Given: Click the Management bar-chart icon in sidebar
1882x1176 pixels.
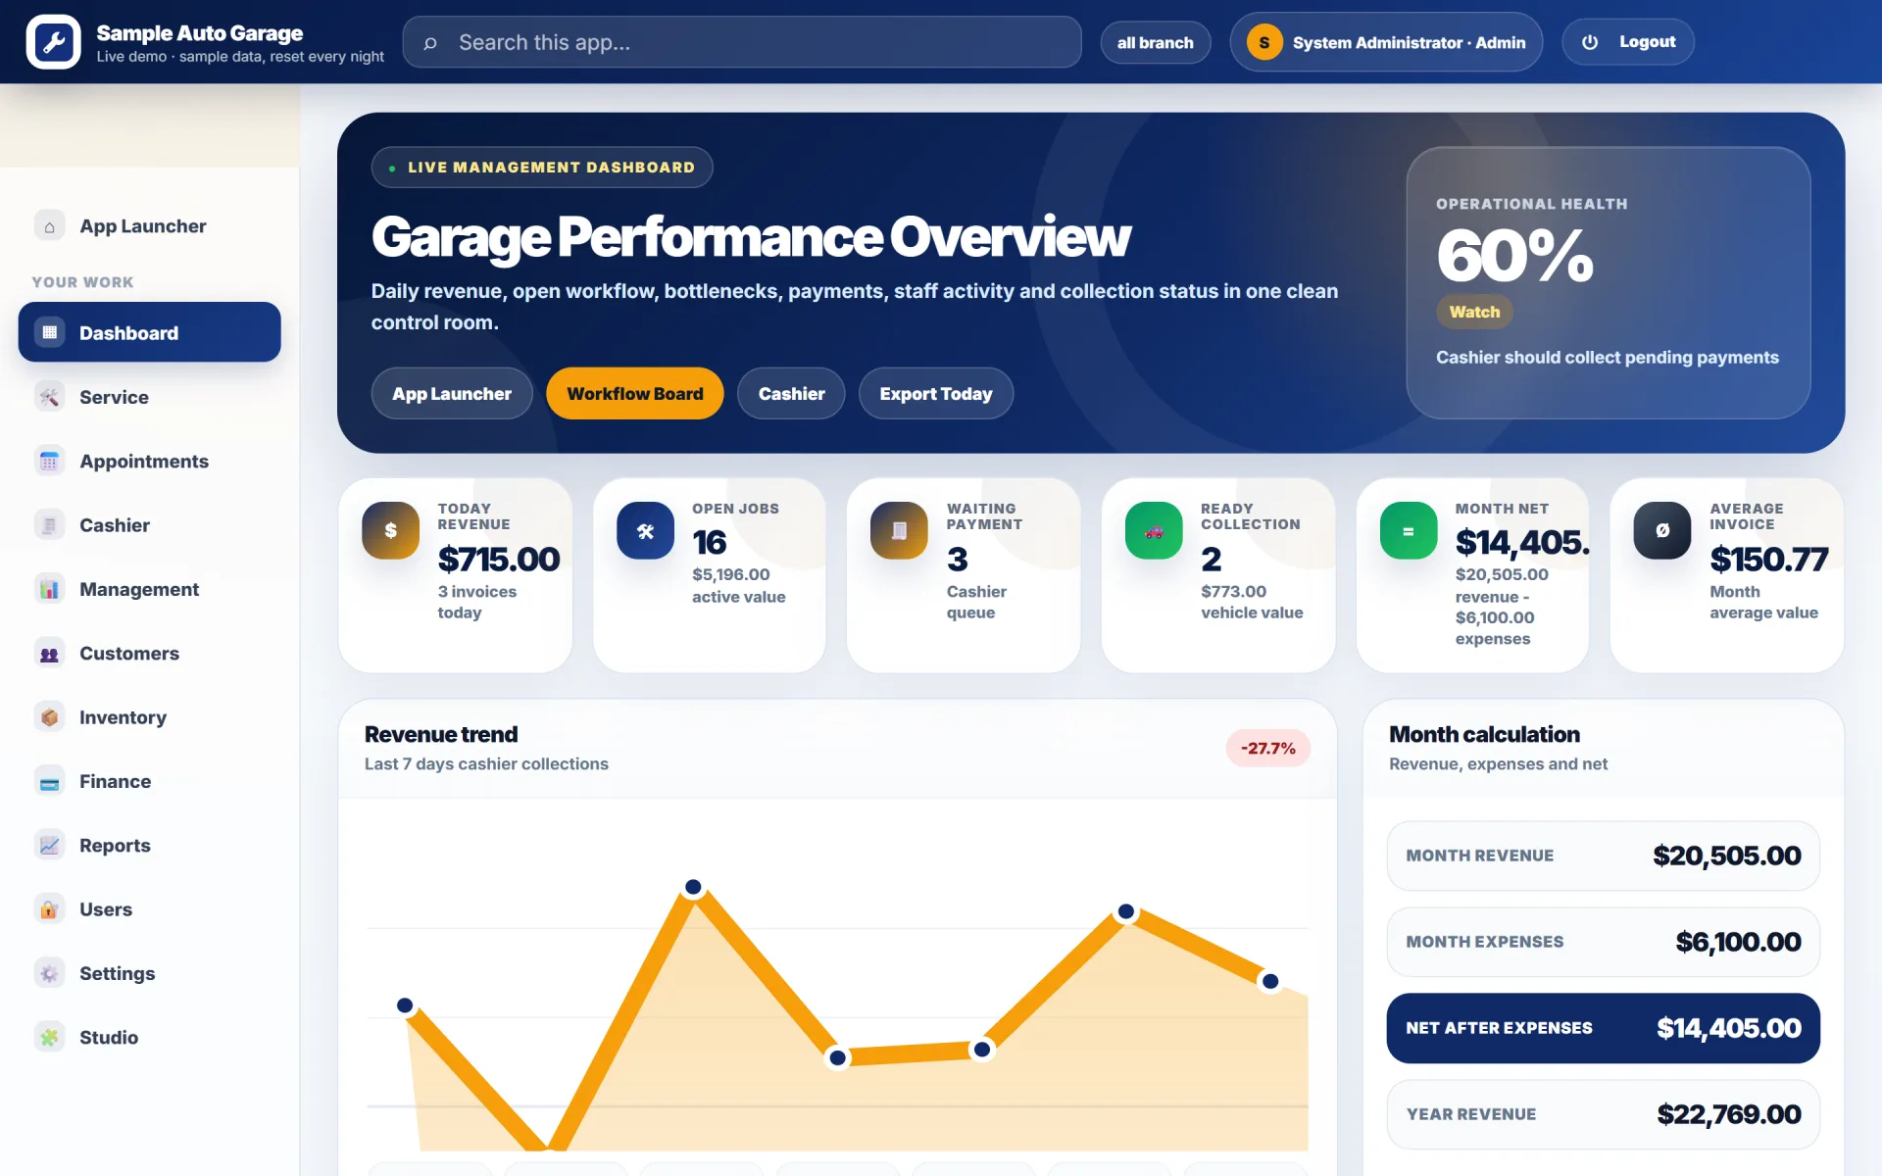Looking at the screenshot, I should (49, 589).
